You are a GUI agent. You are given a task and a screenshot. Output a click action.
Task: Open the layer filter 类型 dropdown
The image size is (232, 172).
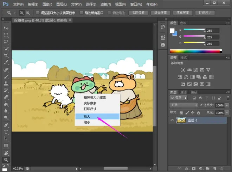point(179,98)
